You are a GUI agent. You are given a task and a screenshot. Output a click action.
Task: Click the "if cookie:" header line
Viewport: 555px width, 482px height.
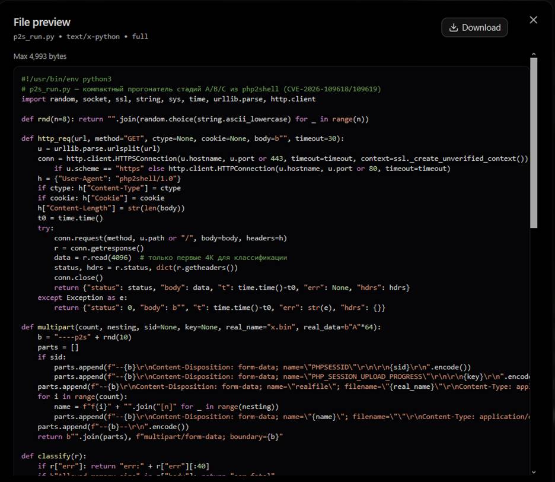point(101,198)
